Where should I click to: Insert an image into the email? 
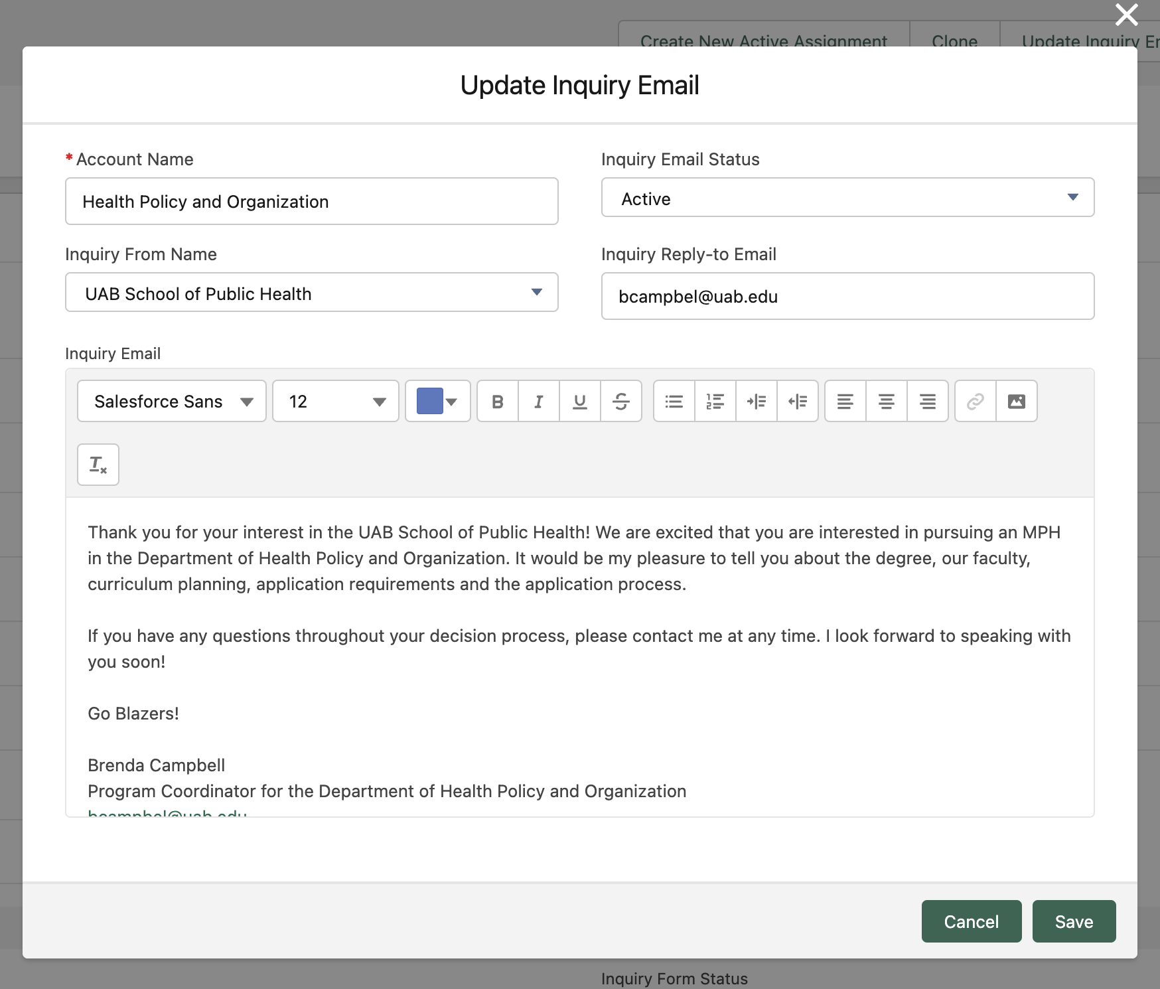click(x=1017, y=401)
